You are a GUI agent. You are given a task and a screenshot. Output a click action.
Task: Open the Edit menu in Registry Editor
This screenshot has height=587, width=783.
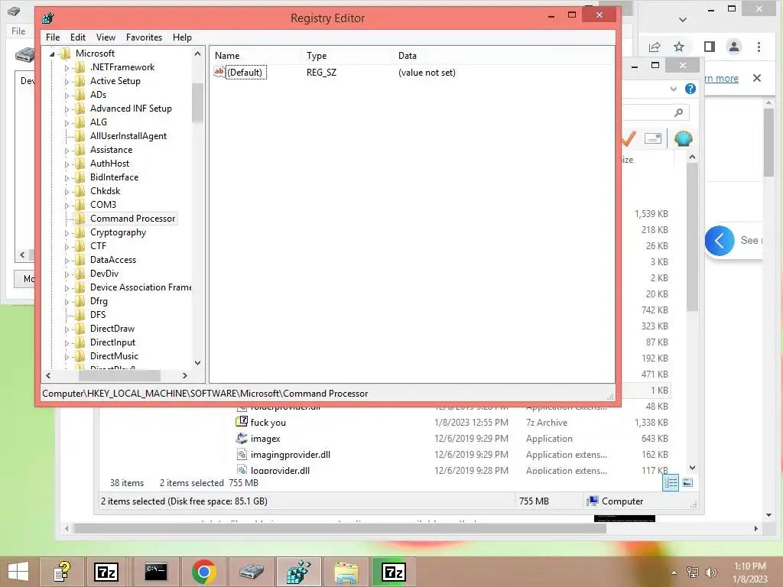77,37
